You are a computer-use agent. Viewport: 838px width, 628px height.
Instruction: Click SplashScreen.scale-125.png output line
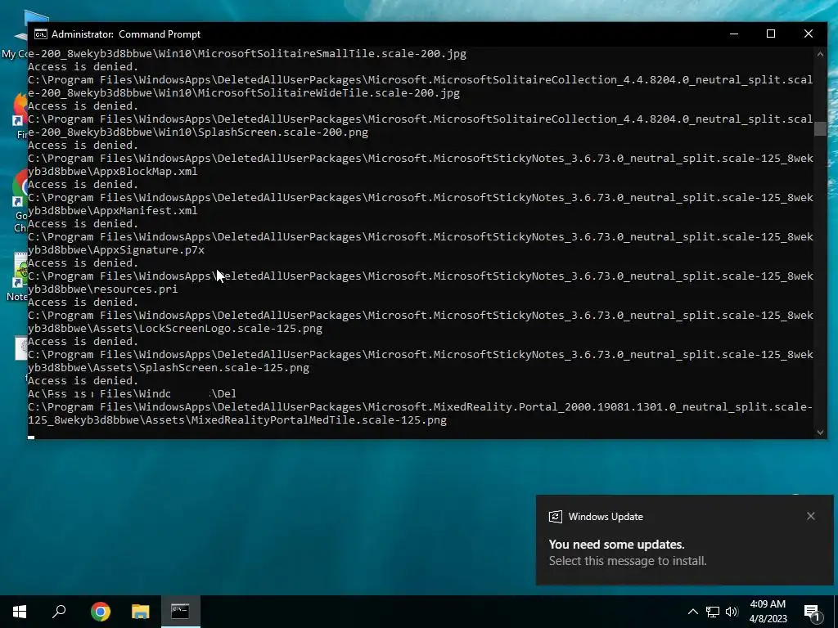tap(169, 367)
